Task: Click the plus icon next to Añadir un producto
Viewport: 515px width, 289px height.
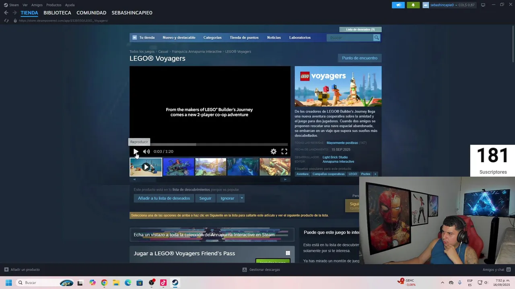Action: click(6, 270)
